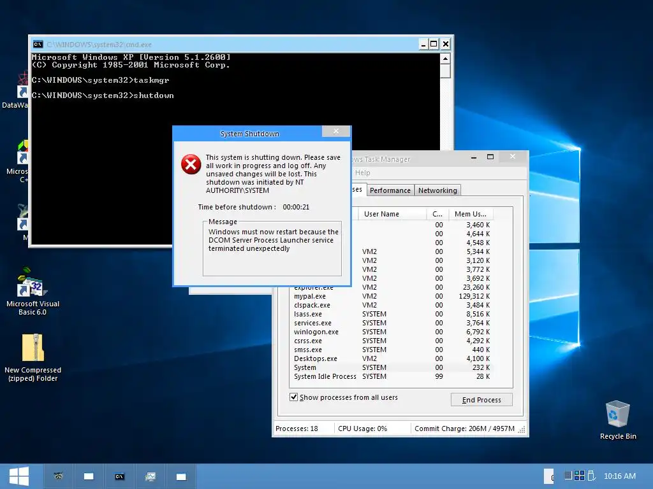Click the safely remove hardware tray icon
Image resolution: width=653 pixels, height=489 pixels.
[591, 475]
